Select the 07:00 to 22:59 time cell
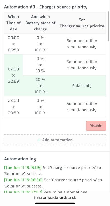Screen dimensions: 110x206 click(x=13, y=75)
